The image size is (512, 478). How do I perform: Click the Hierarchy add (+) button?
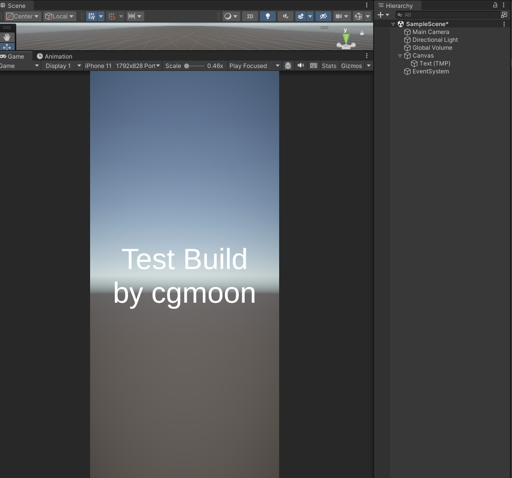(381, 15)
